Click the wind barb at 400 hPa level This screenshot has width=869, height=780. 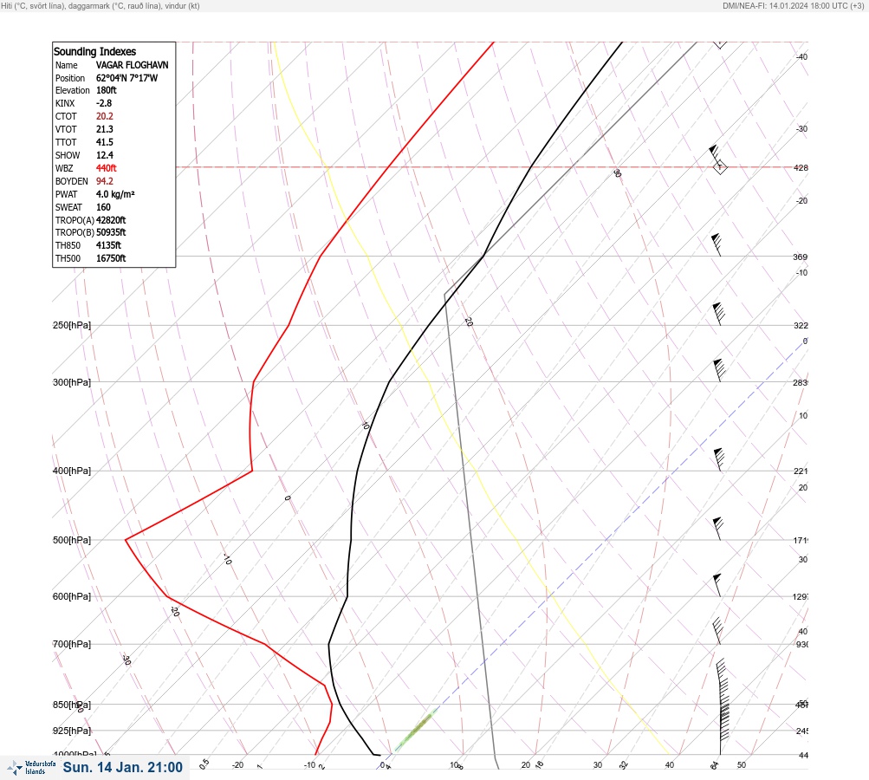point(719,459)
